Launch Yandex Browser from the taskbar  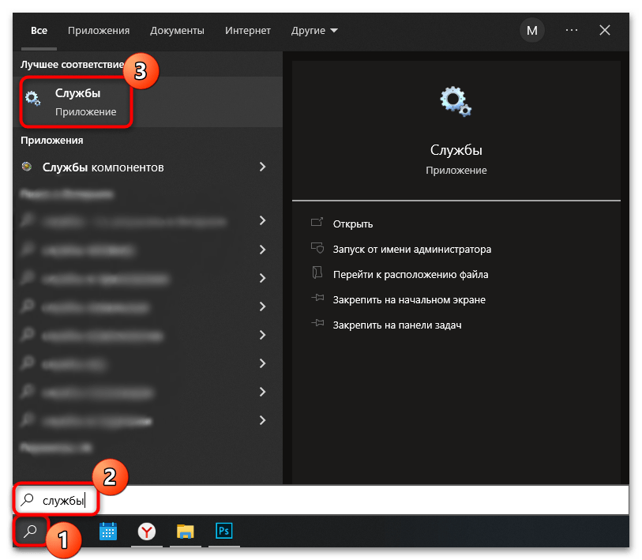pos(147,532)
